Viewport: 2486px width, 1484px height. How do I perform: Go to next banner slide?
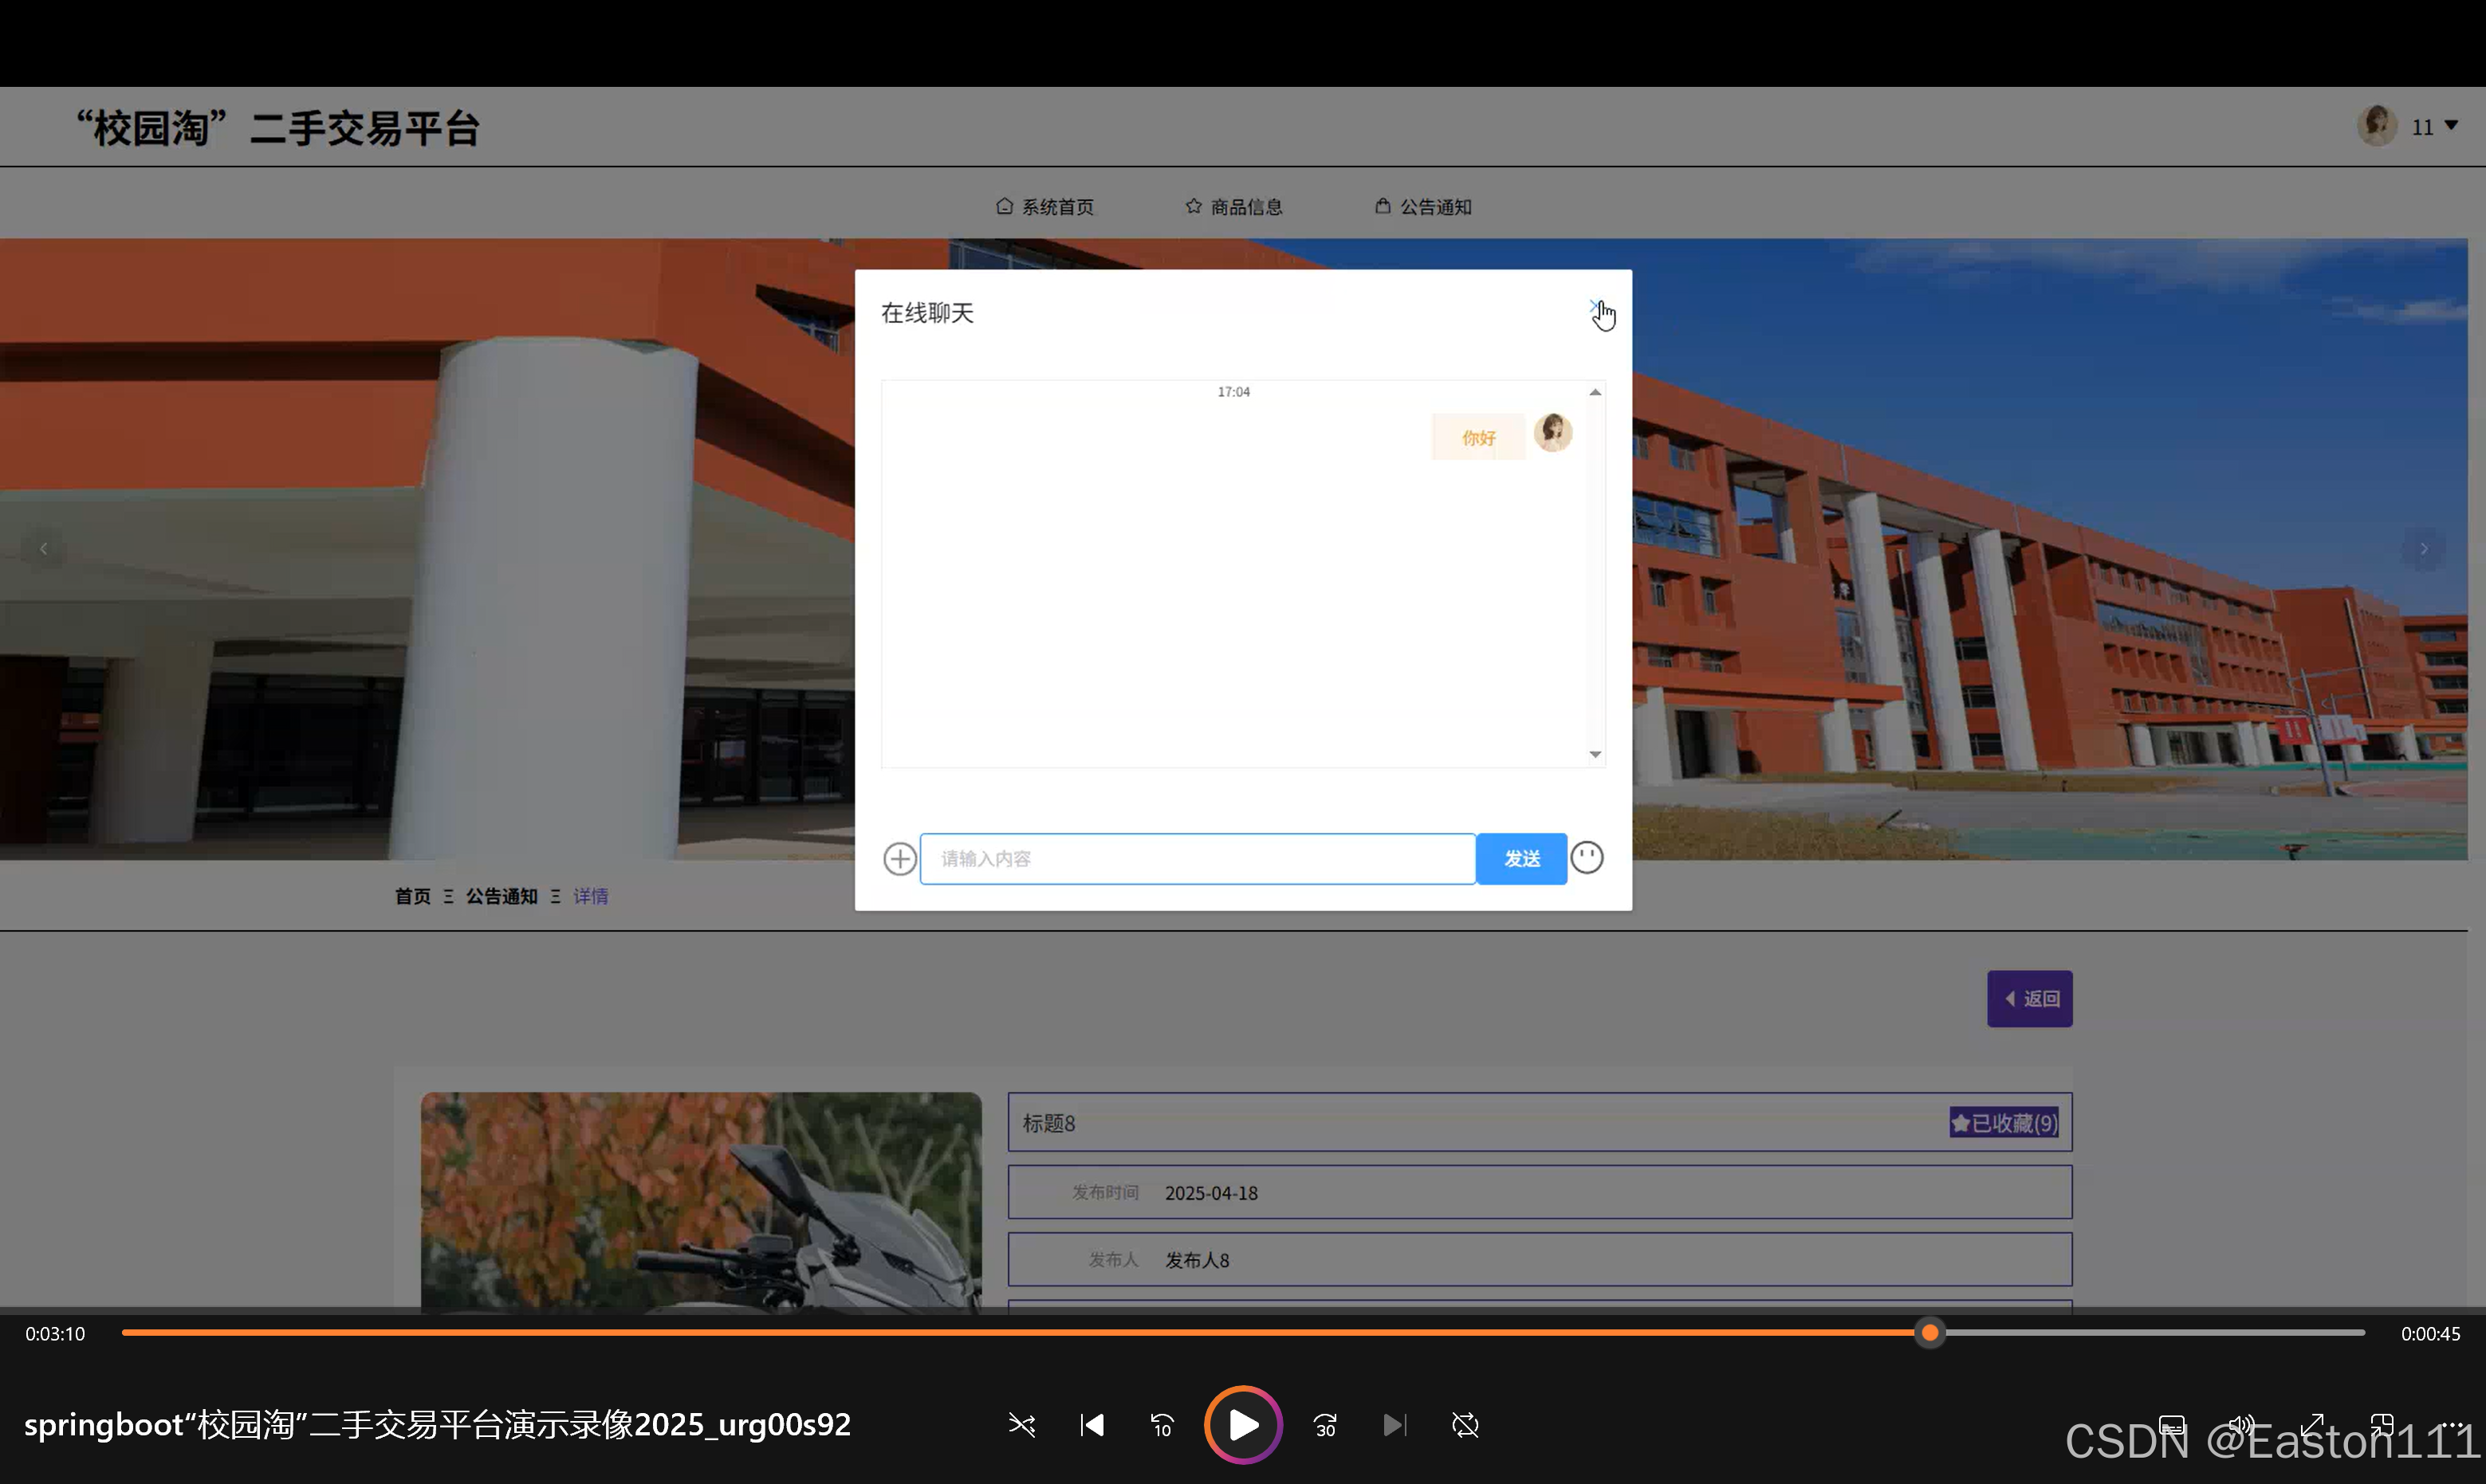coord(2423,548)
